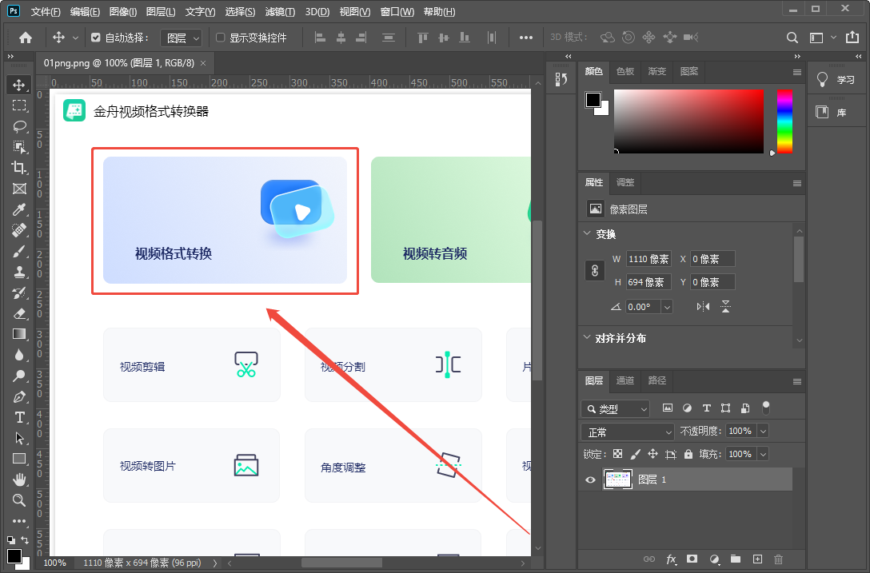Open the 库 panel button
Screen dimensions: 870x573
coord(836,113)
